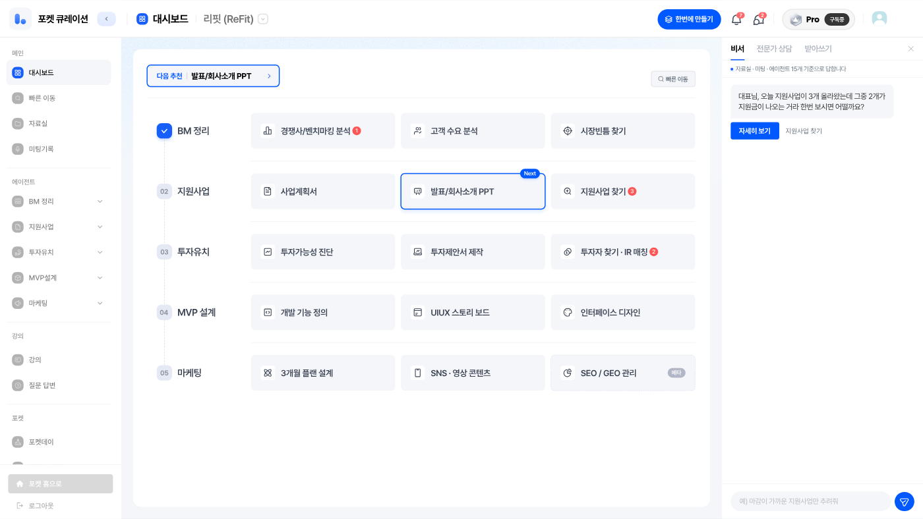Open the 투자자 찾기 · IR 매칭 card
The width and height of the screenshot is (923, 519).
(x=623, y=252)
